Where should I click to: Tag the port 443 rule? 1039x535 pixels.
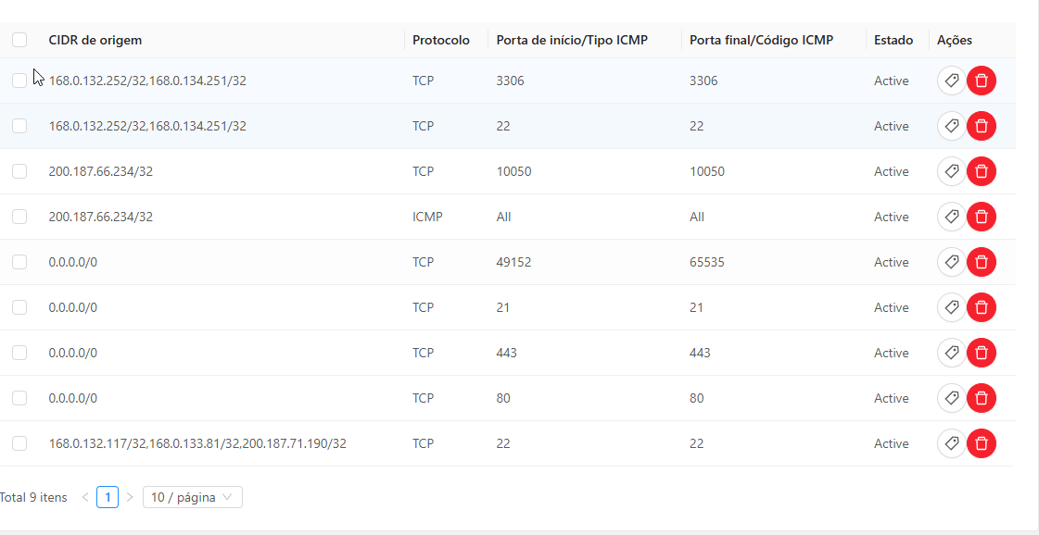(951, 353)
